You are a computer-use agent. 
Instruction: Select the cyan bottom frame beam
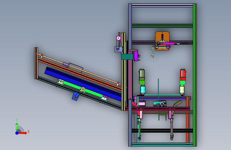(x=162, y=144)
